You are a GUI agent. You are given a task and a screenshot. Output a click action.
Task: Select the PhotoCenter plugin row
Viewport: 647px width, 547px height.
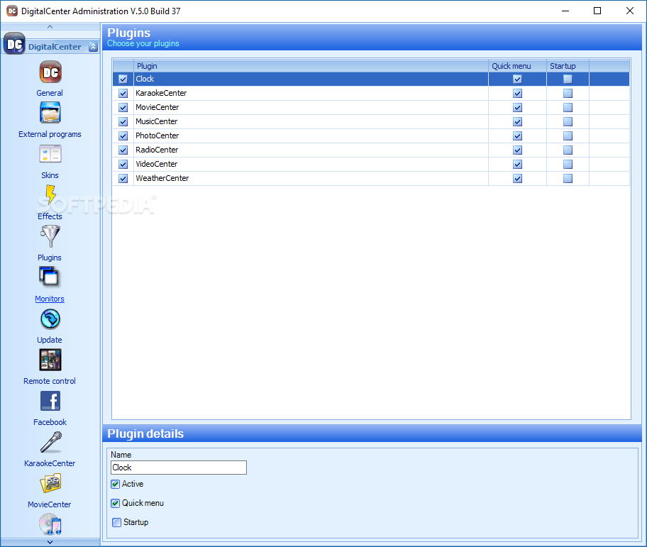coord(371,136)
